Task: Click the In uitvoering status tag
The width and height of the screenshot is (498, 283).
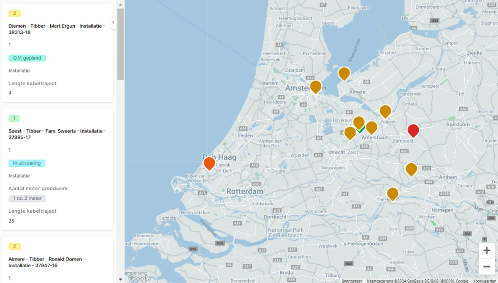Action: [27, 163]
